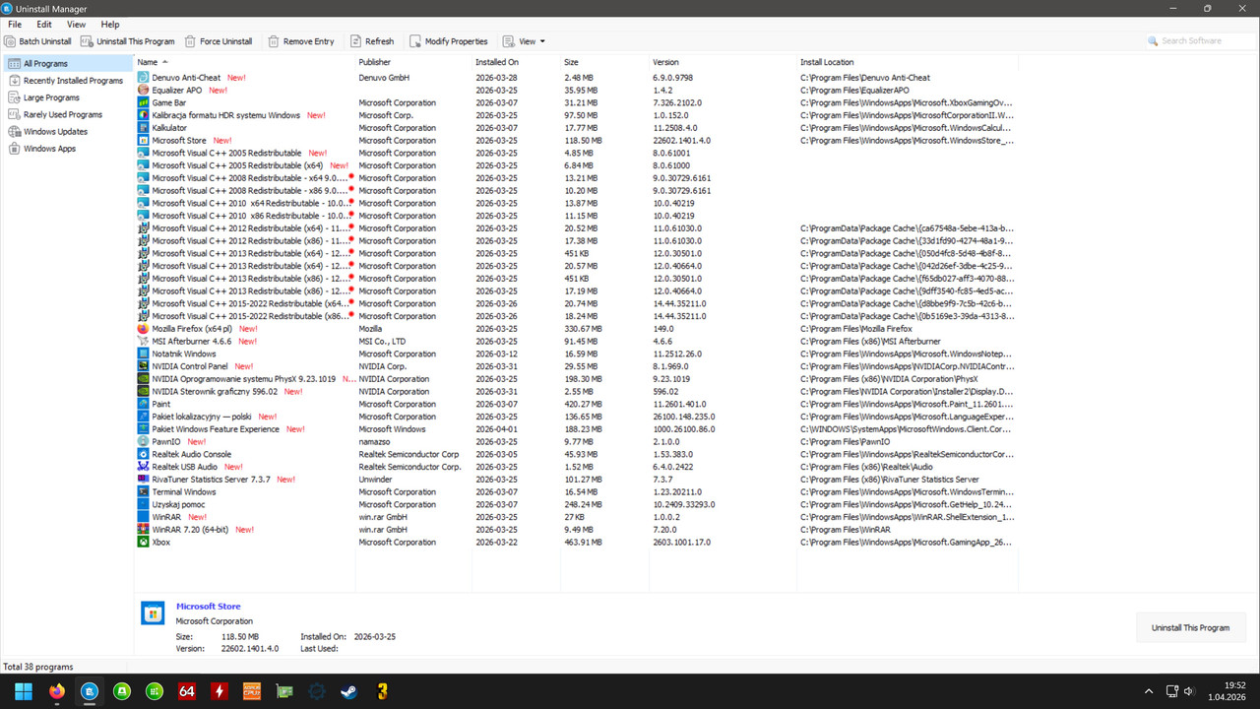This screenshot has width=1260, height=709.
Task: Click the PawnIO row icon
Action: tap(144, 441)
